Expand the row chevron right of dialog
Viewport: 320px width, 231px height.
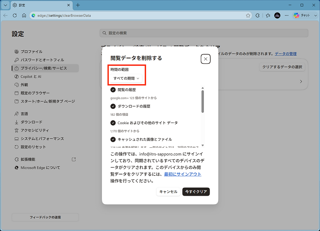301,81
